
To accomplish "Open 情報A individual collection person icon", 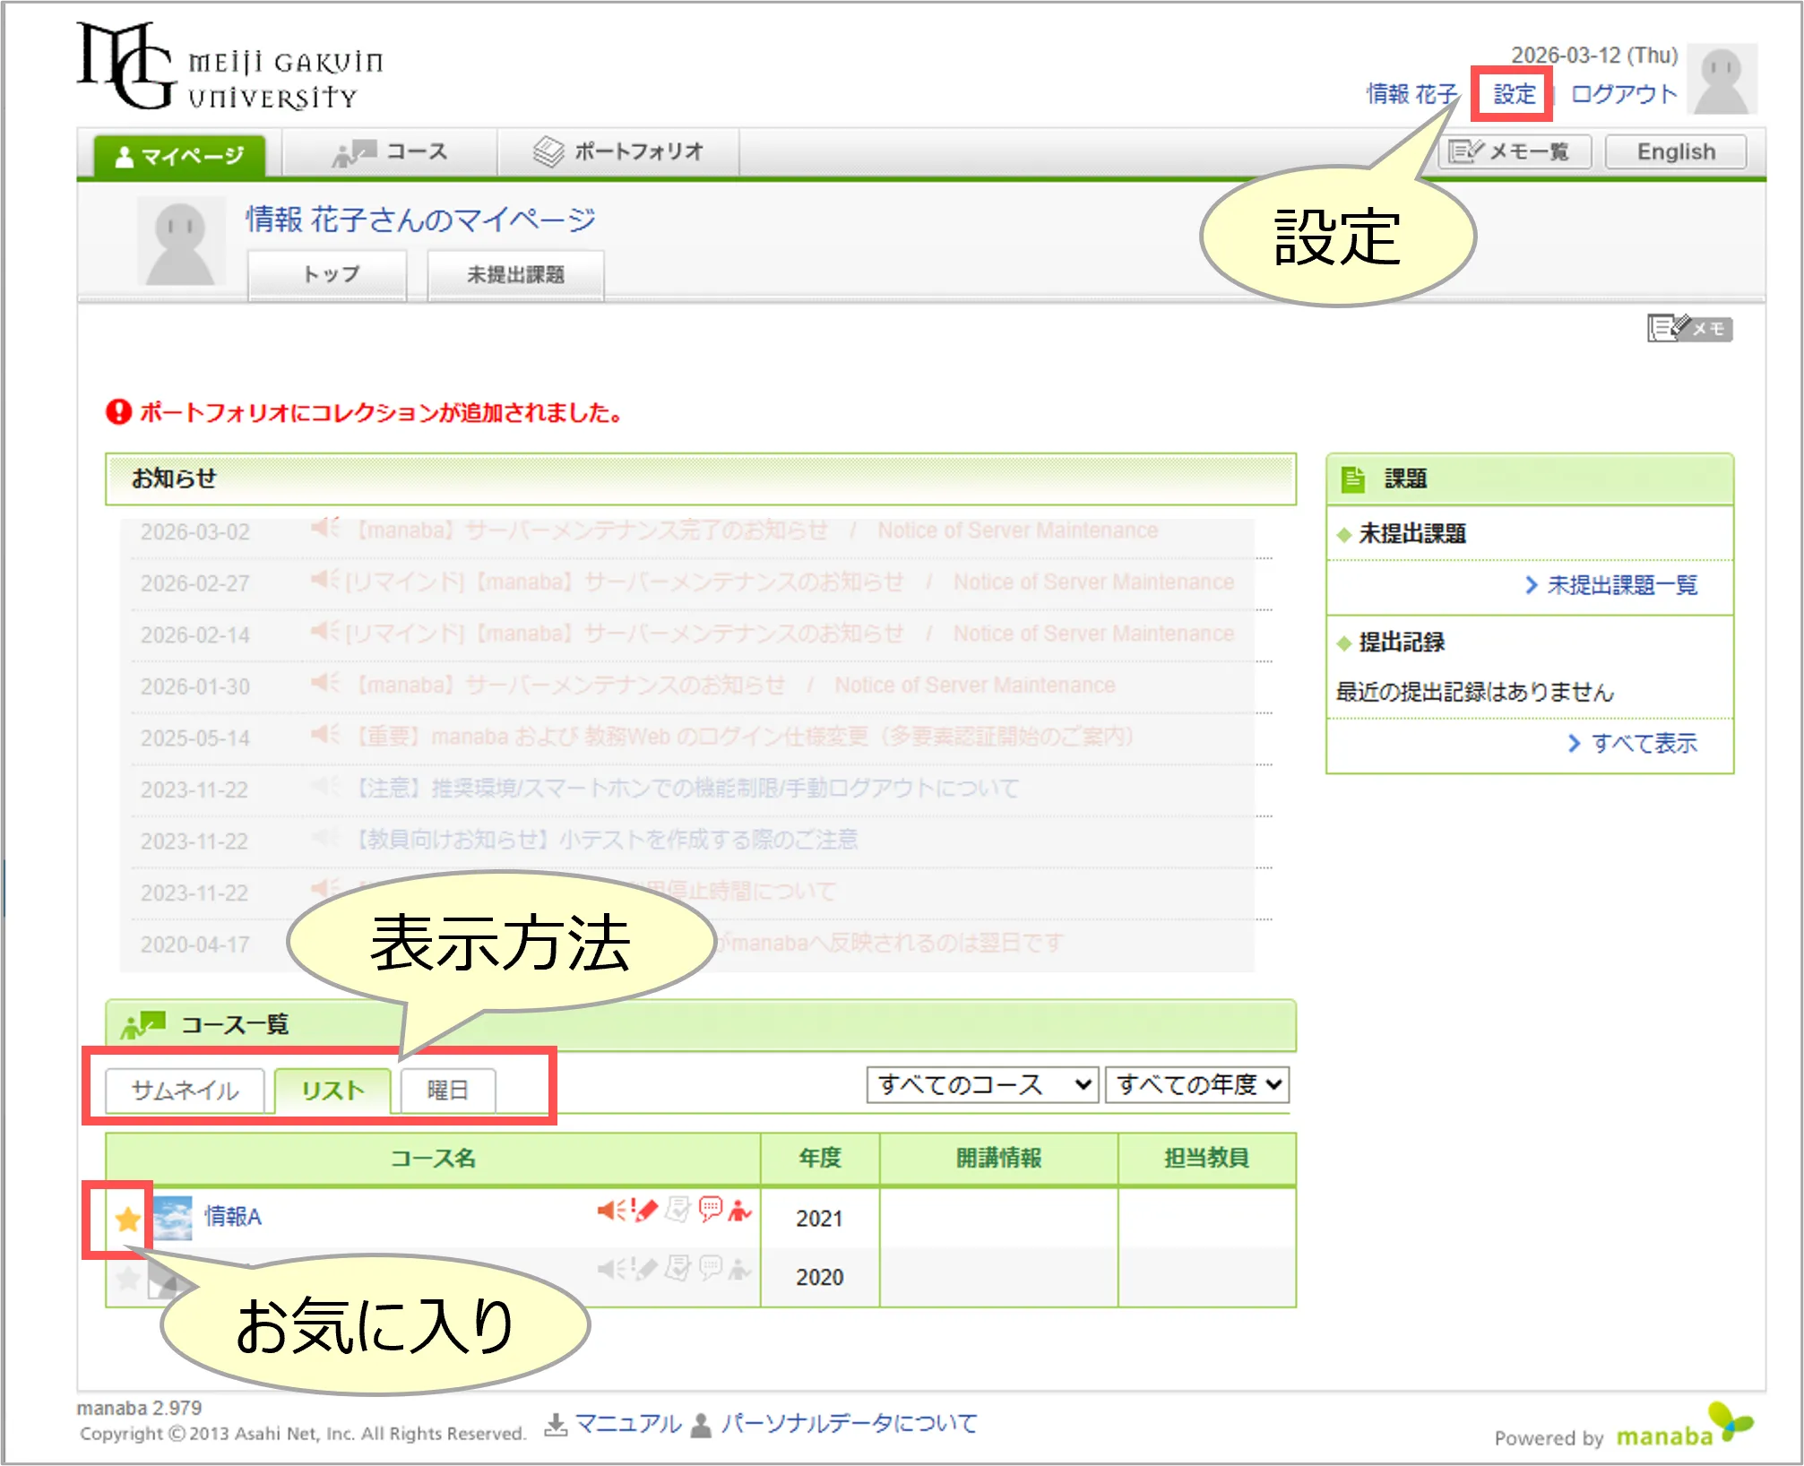I will pyautogui.click(x=740, y=1211).
